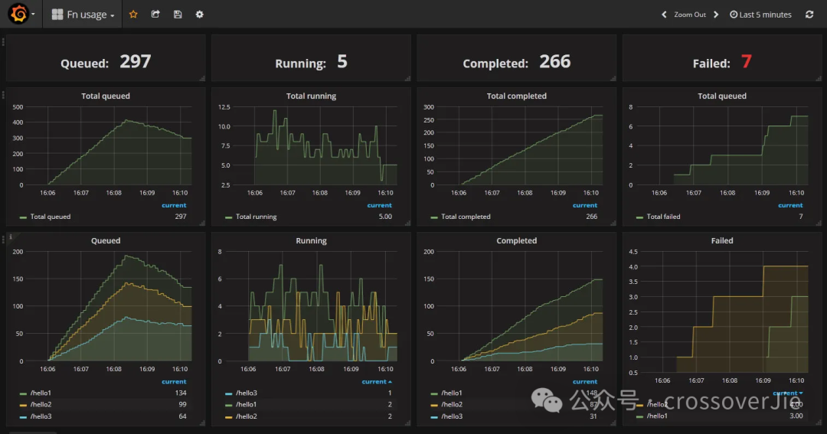Screen dimensions: 827x434
Task: Click current header in Total queued legend
Action: click(174, 205)
